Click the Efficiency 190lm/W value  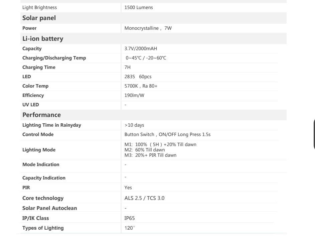[x=134, y=95]
